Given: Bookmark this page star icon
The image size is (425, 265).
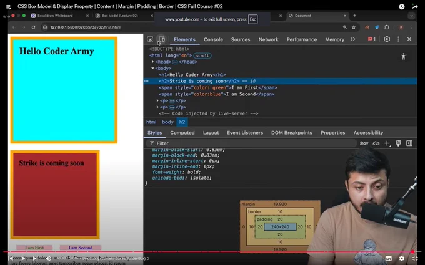Looking at the screenshot, I should pos(354,27).
